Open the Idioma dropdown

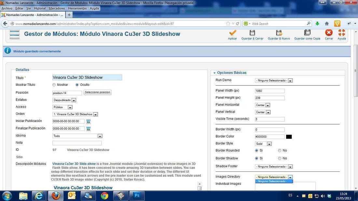[x=77, y=136]
